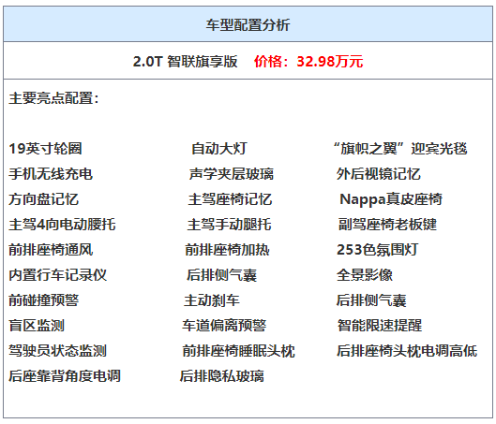The width and height of the screenshot is (496, 424).
Task: Click the 后排隐私玻璃 item
Action: pyautogui.click(x=221, y=376)
